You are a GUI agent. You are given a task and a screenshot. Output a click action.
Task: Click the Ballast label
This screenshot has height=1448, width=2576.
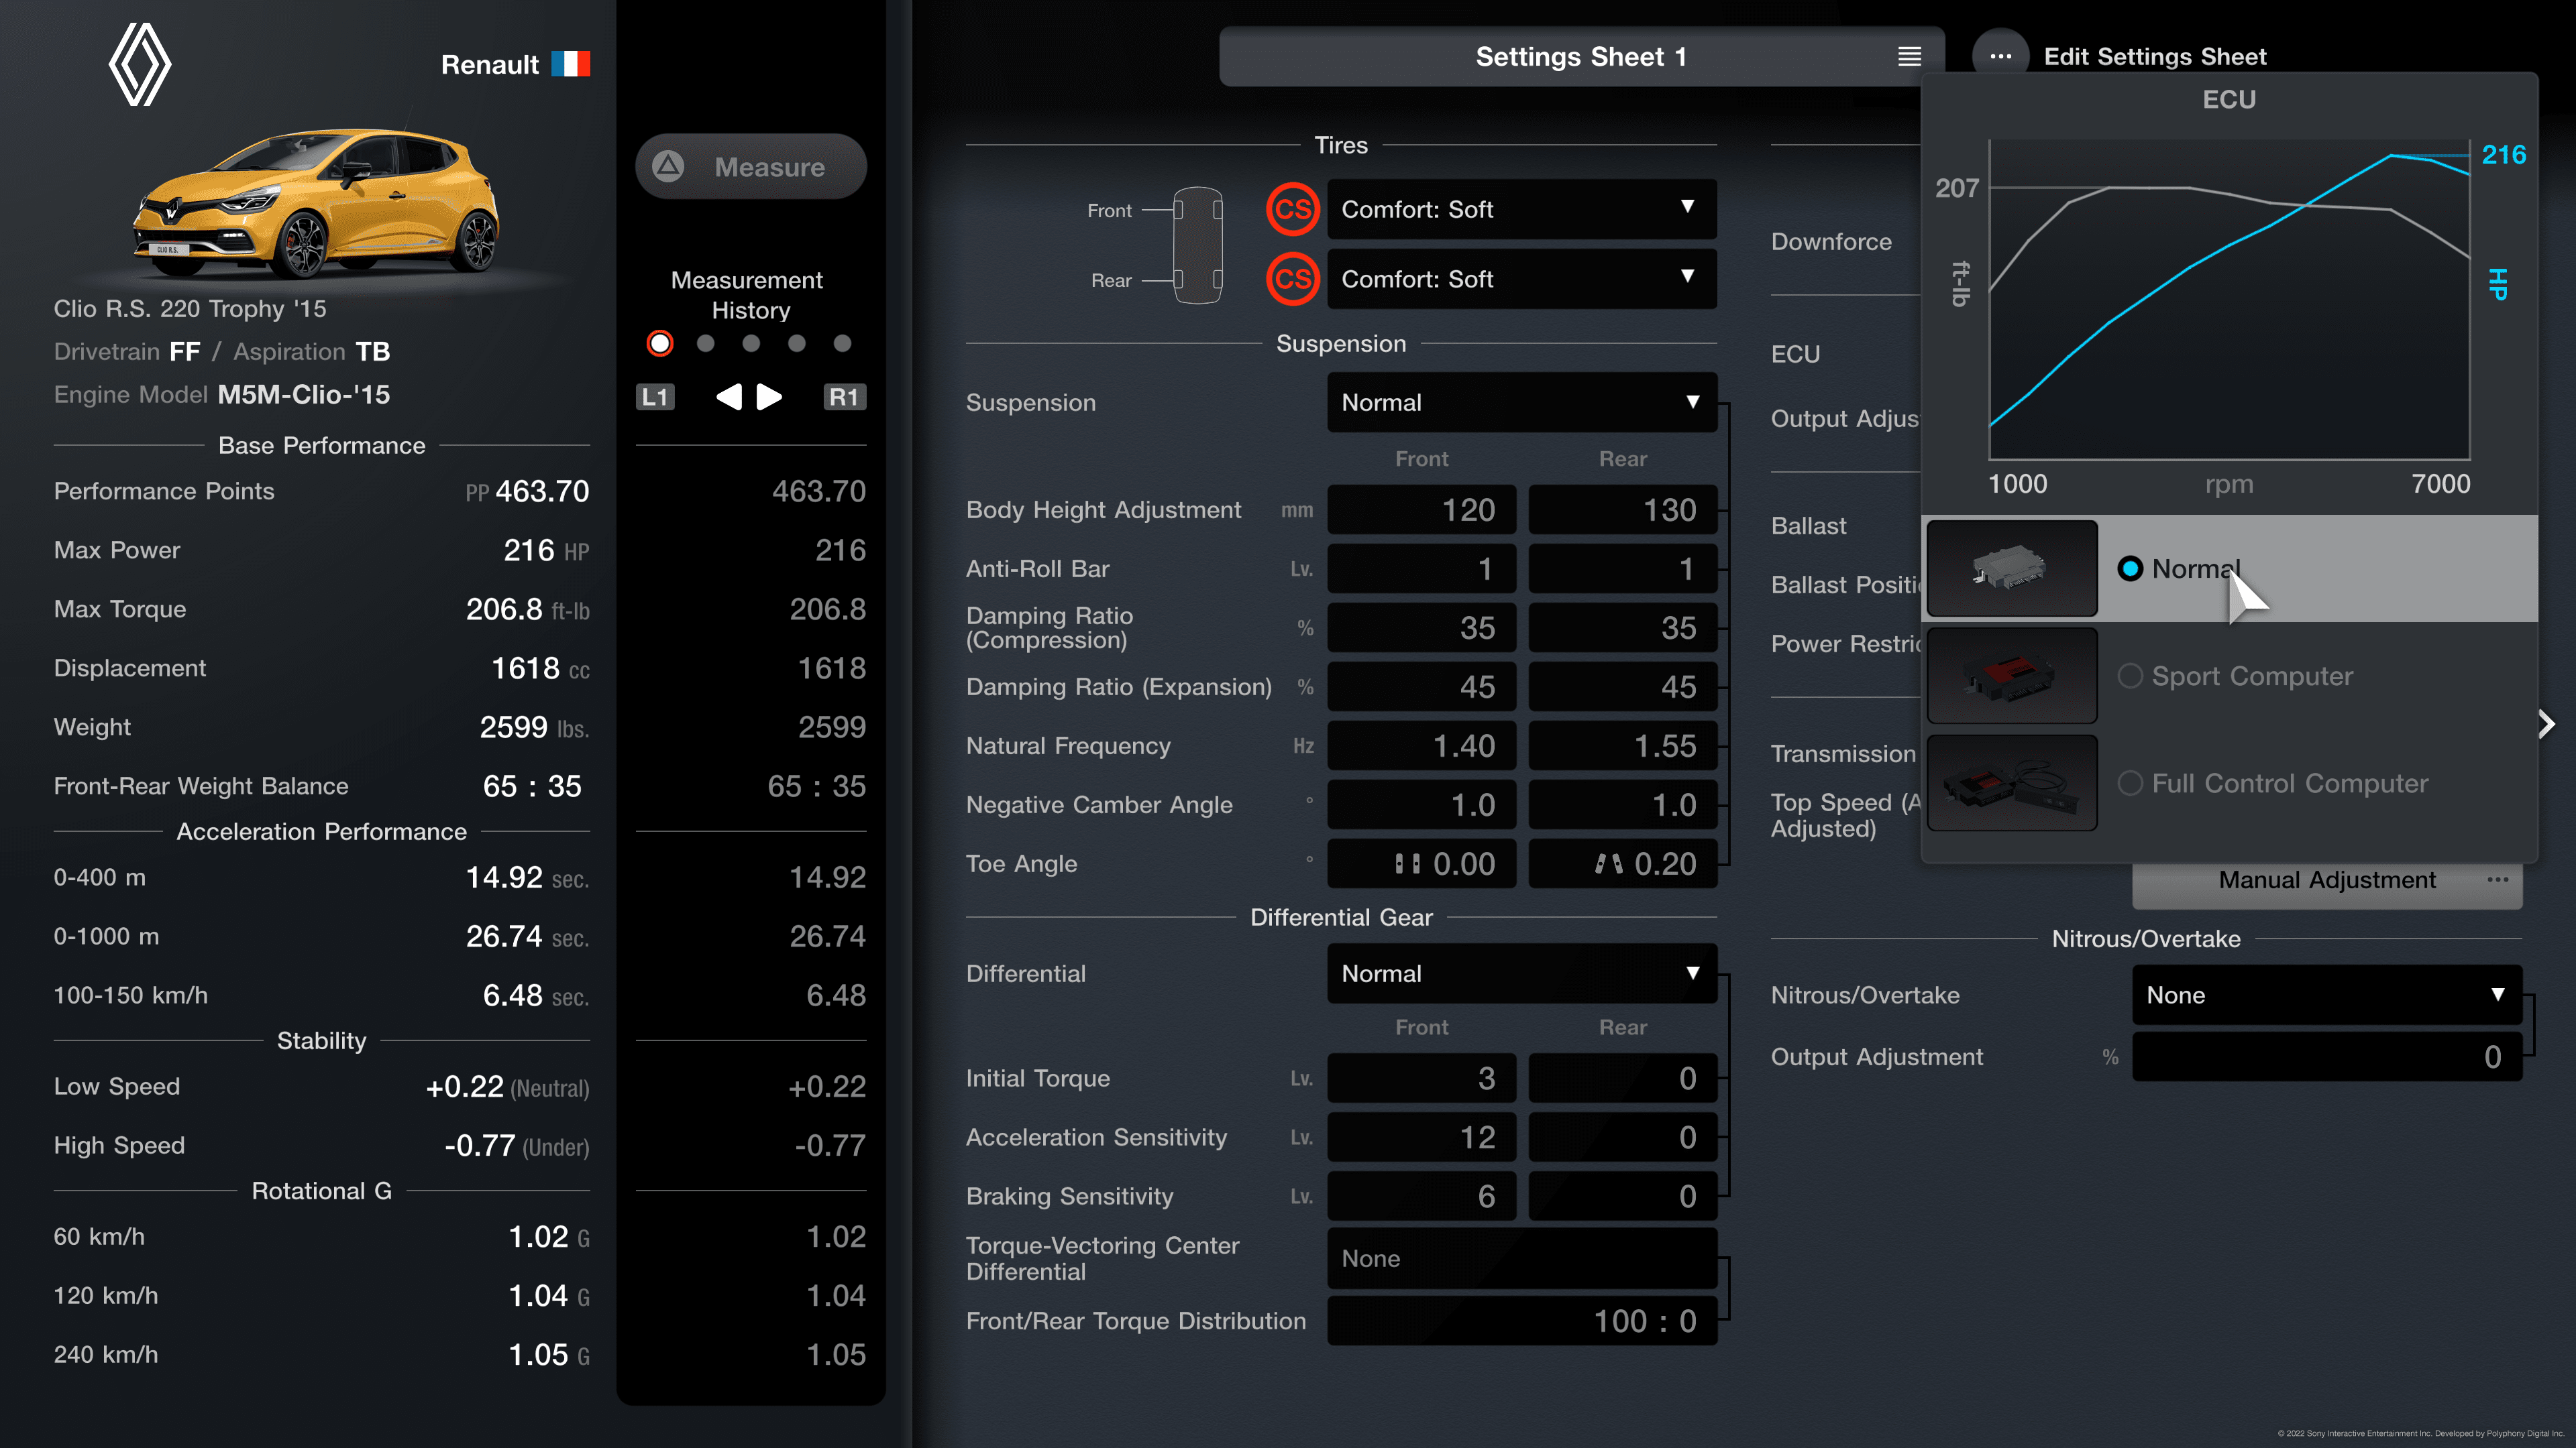tap(1808, 526)
